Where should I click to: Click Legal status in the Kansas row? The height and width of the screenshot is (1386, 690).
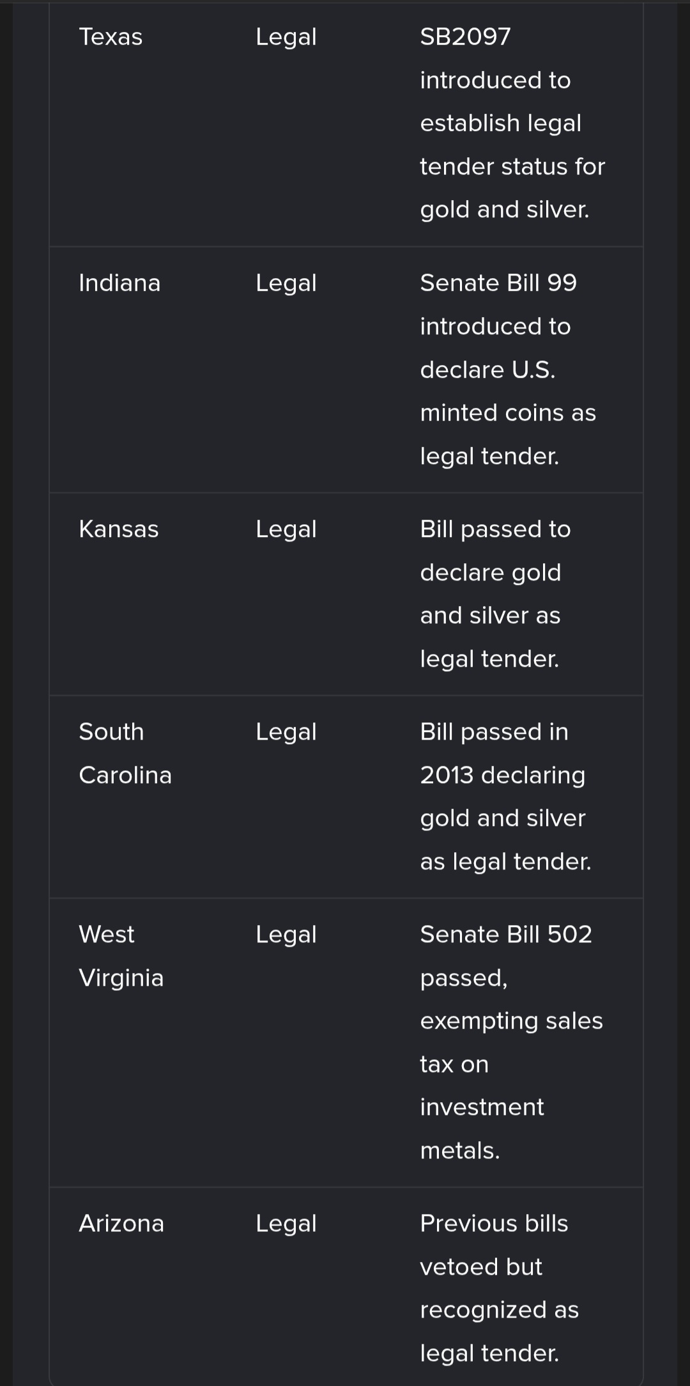(286, 529)
